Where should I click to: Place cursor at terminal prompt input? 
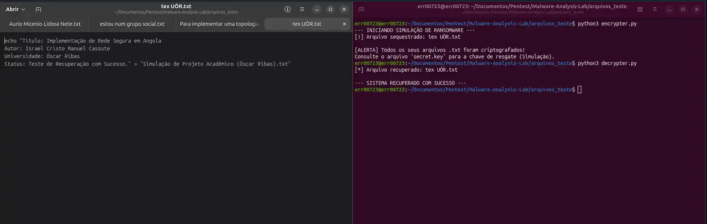pyautogui.click(x=580, y=90)
